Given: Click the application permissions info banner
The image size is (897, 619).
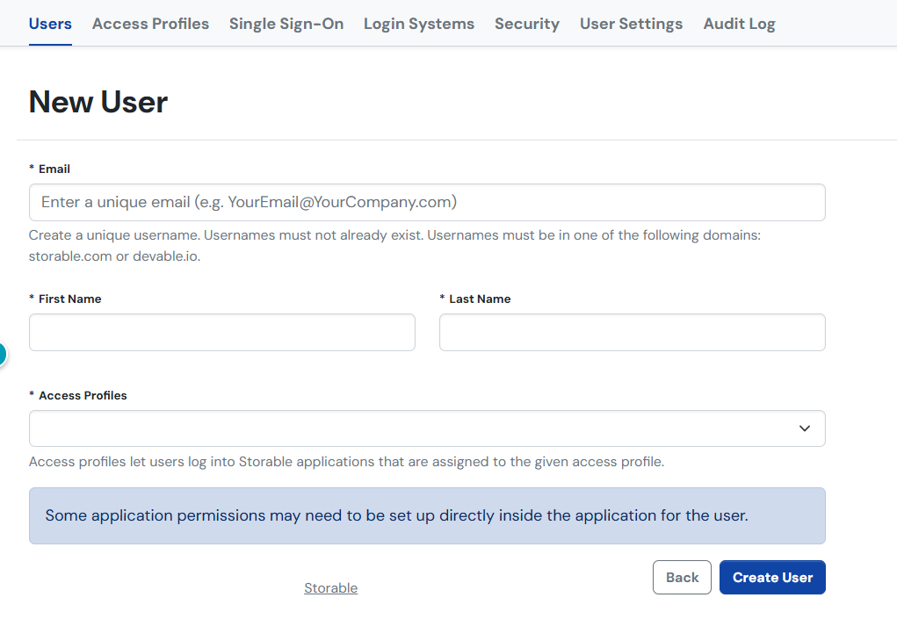Looking at the screenshot, I should tap(427, 515).
